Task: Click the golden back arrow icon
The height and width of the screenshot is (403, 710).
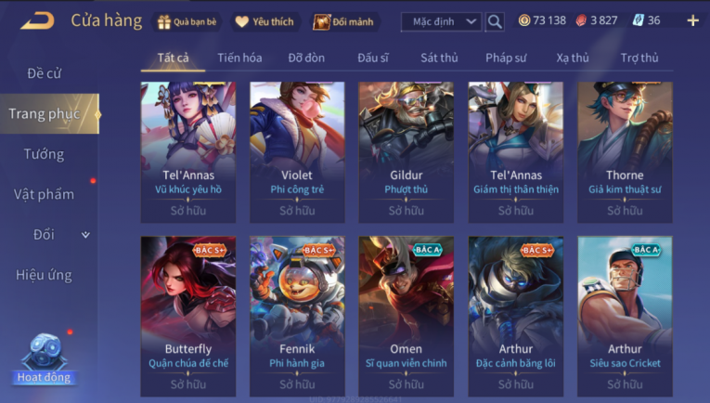Action: 37,20
